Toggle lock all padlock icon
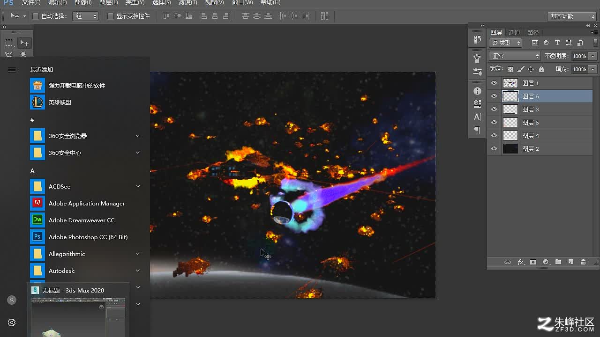The height and width of the screenshot is (337, 600). pyautogui.click(x=541, y=69)
